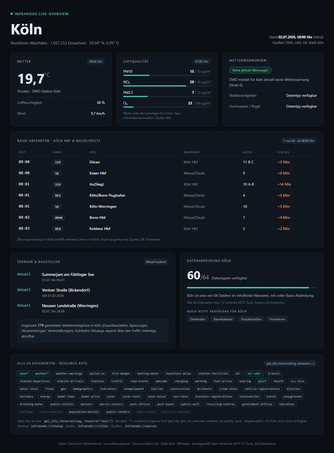
Task: Click the 'Denkmäler' unavailable chip
Action: tap(198, 319)
